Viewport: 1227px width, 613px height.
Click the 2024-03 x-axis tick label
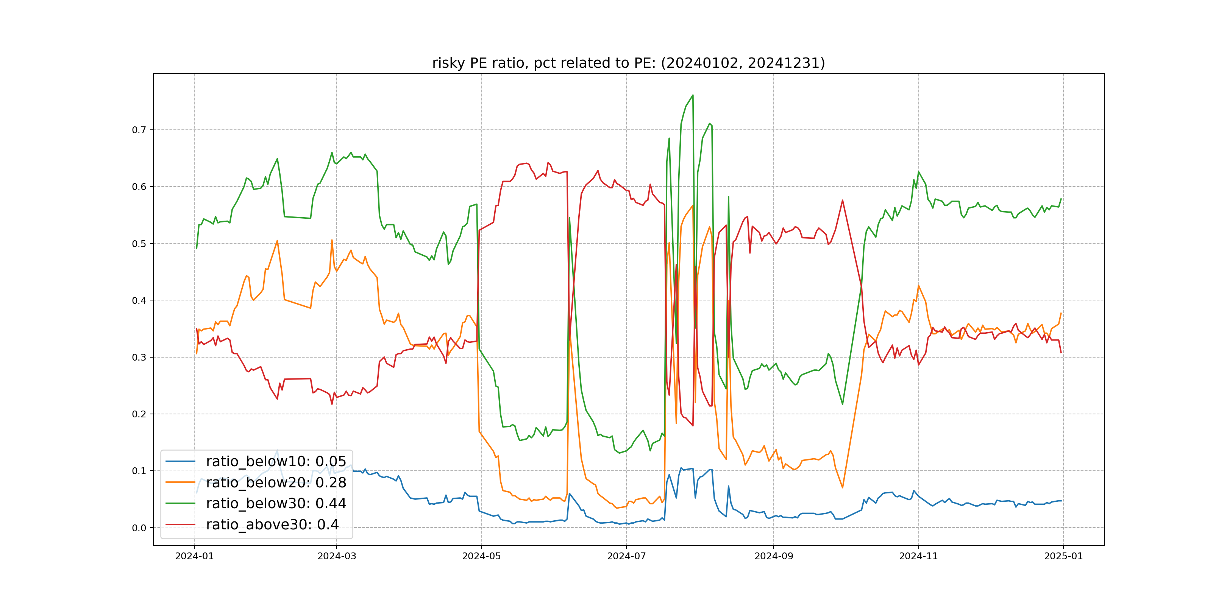point(337,556)
